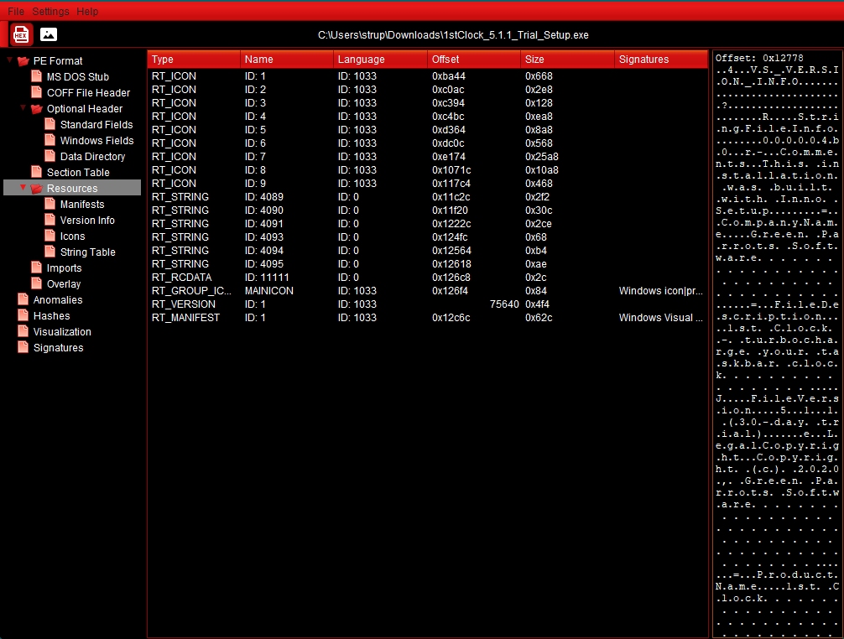Select the Manifests tree item
Screen dimensions: 844x639
pyautogui.click(x=82, y=205)
